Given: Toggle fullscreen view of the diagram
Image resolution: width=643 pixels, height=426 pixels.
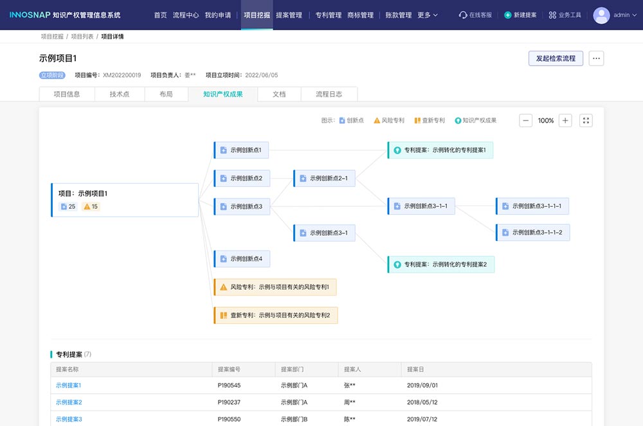Looking at the screenshot, I should tap(586, 120).
